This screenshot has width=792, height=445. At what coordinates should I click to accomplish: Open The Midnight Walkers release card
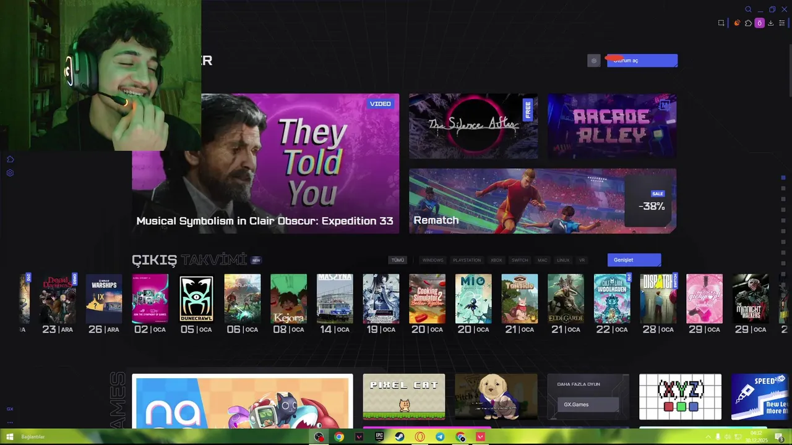coord(751,299)
